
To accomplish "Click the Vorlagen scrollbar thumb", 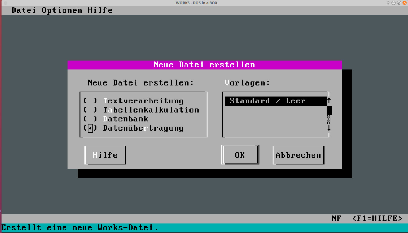I will pos(329,110).
